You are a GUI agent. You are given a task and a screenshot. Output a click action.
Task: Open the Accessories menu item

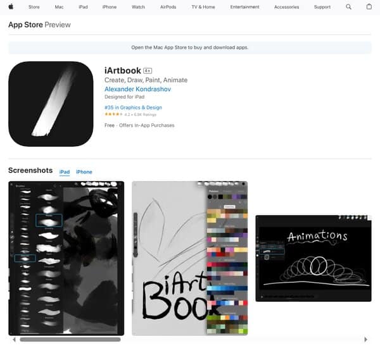tap(286, 7)
